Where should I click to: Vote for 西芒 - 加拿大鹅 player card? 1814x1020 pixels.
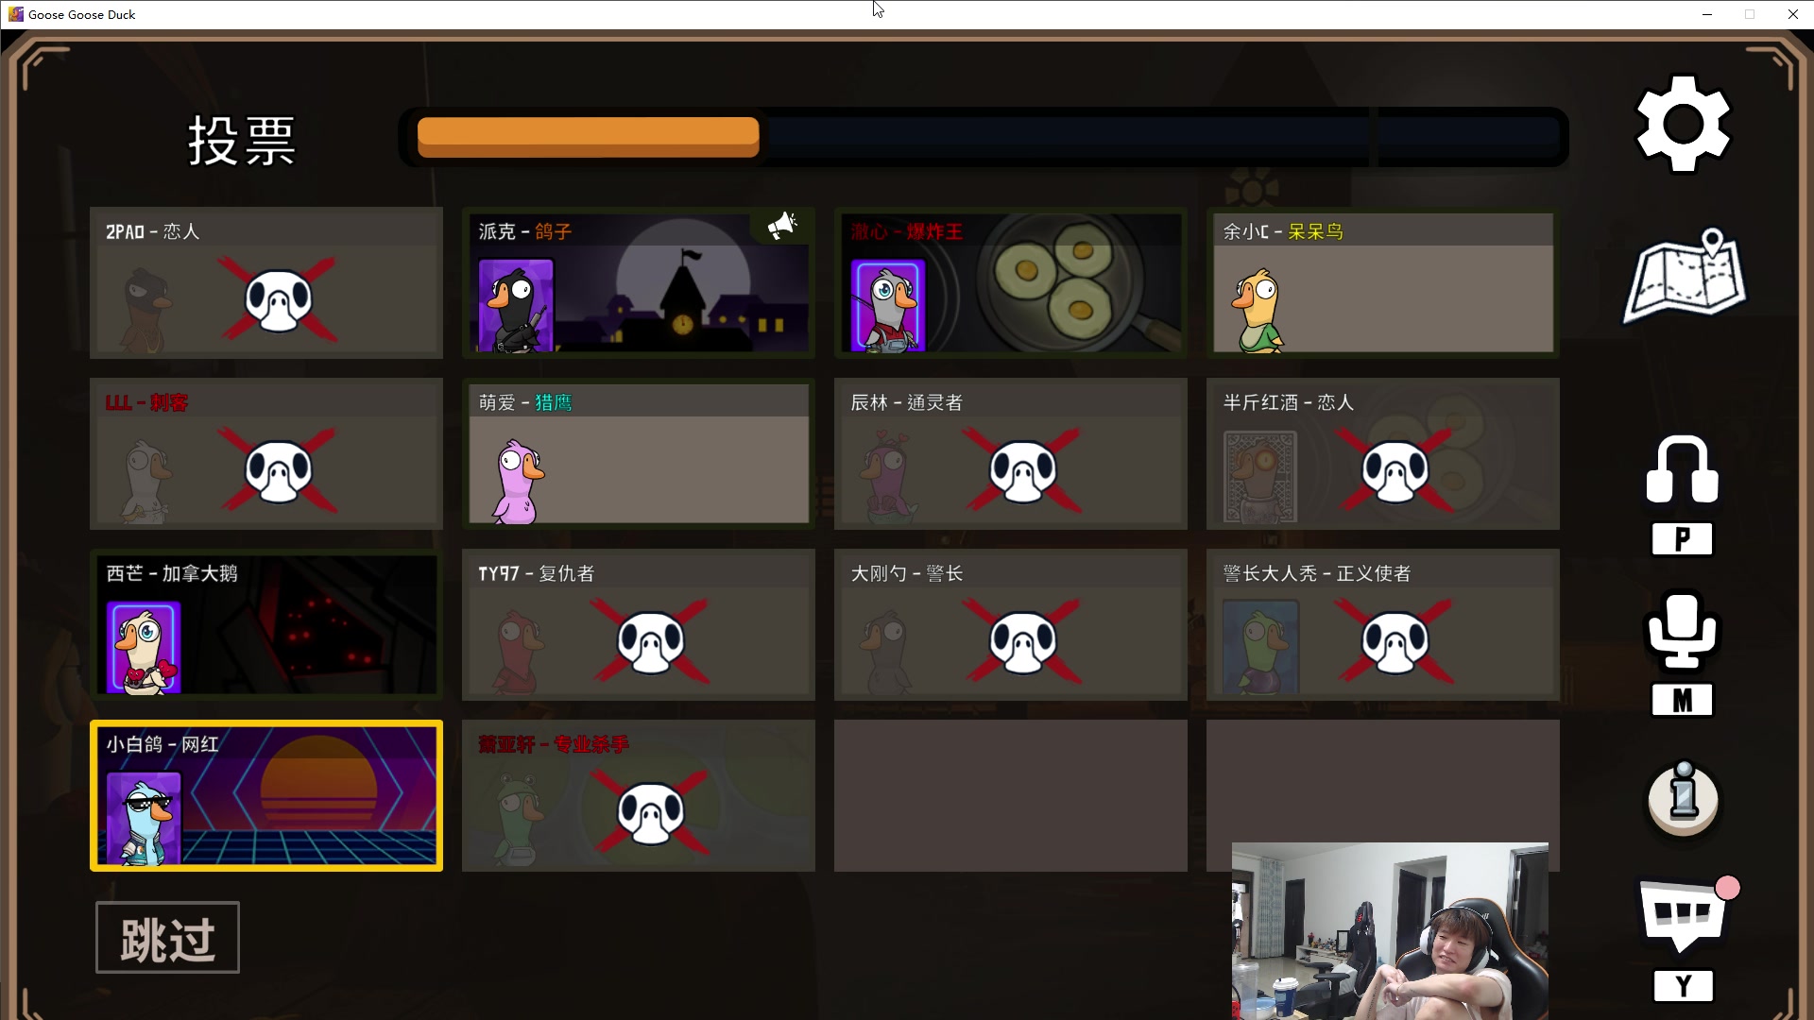point(265,625)
